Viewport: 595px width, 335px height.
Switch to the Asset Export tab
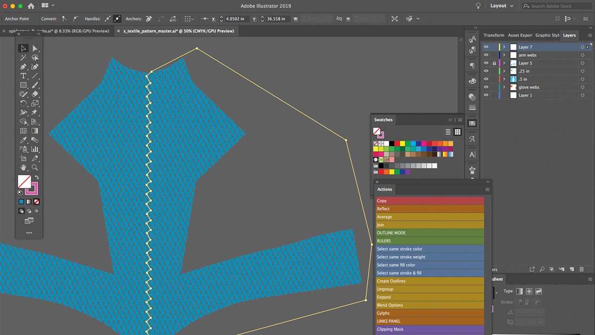(520, 35)
